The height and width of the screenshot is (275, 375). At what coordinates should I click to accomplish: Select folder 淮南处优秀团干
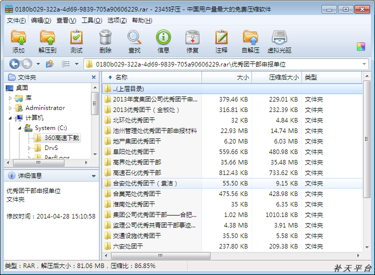232,204
